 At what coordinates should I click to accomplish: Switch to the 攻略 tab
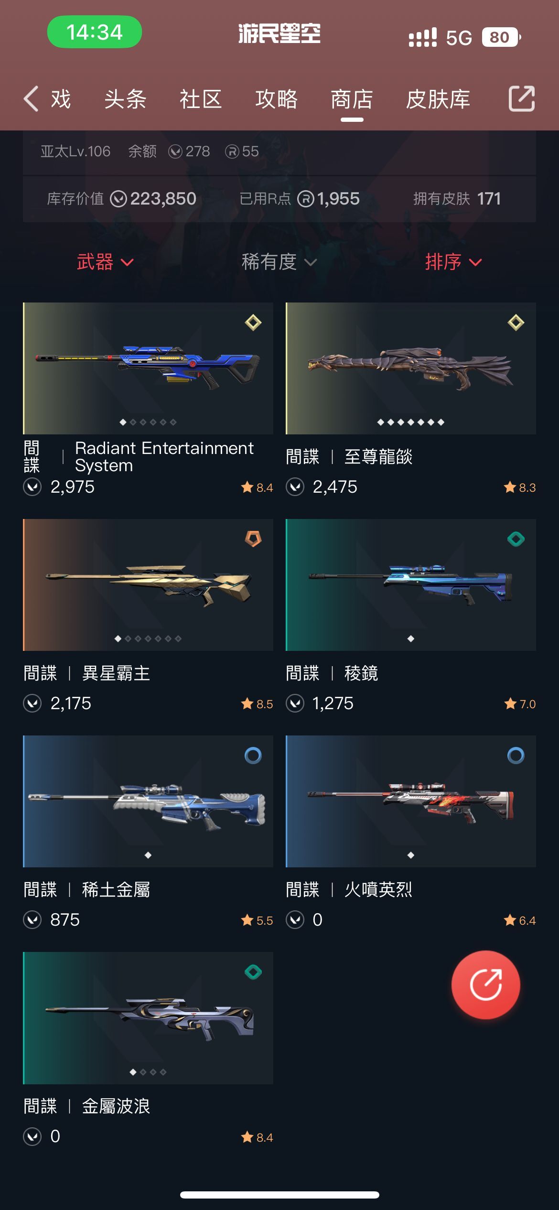(x=276, y=99)
